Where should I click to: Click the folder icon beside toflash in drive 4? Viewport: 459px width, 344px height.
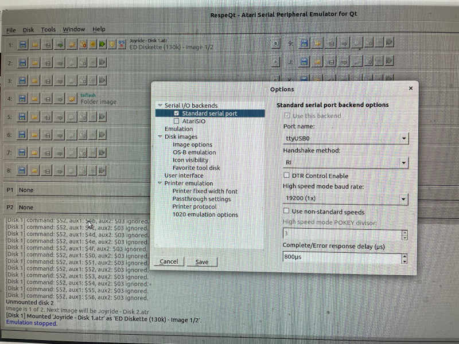pos(72,99)
